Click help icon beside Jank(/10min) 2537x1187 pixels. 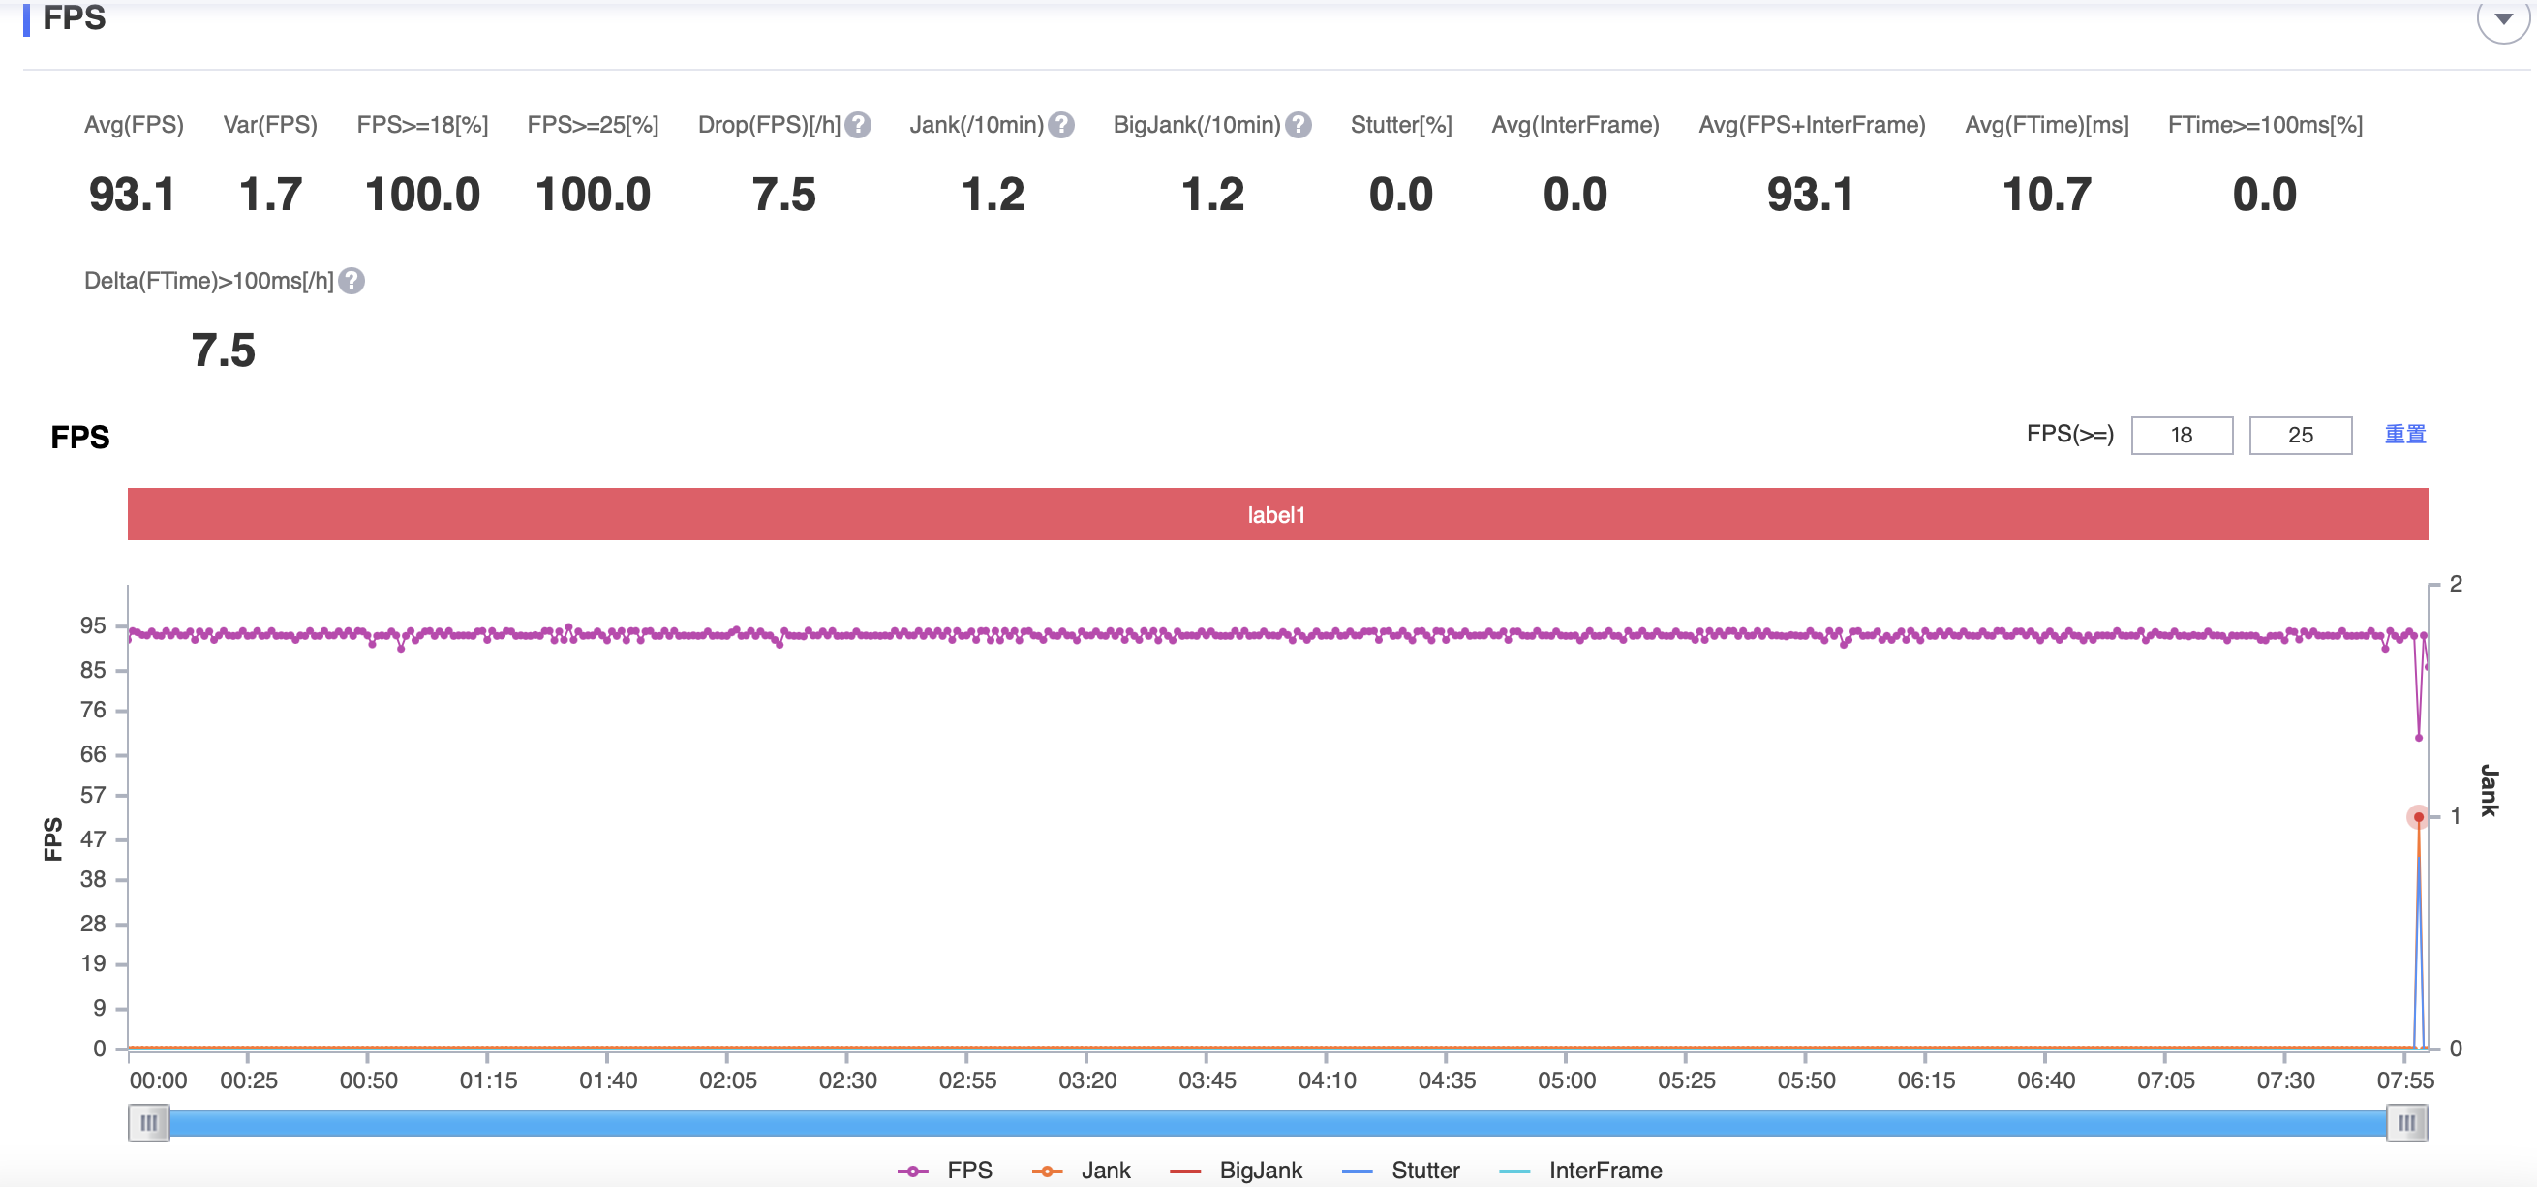[1060, 125]
